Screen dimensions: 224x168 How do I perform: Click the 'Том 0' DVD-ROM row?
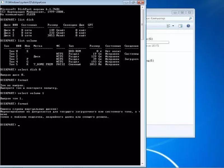(65, 51)
